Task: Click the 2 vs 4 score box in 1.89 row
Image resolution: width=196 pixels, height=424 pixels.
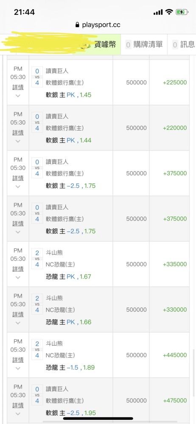Action: coord(37,350)
